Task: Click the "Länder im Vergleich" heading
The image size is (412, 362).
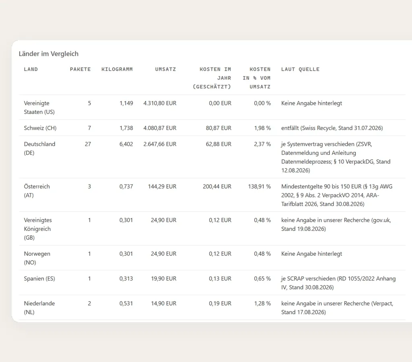Action: point(49,54)
